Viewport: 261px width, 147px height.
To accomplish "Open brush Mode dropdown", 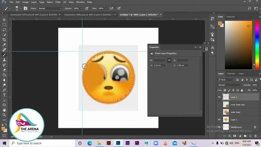I will pyautogui.click(x=50, y=8).
